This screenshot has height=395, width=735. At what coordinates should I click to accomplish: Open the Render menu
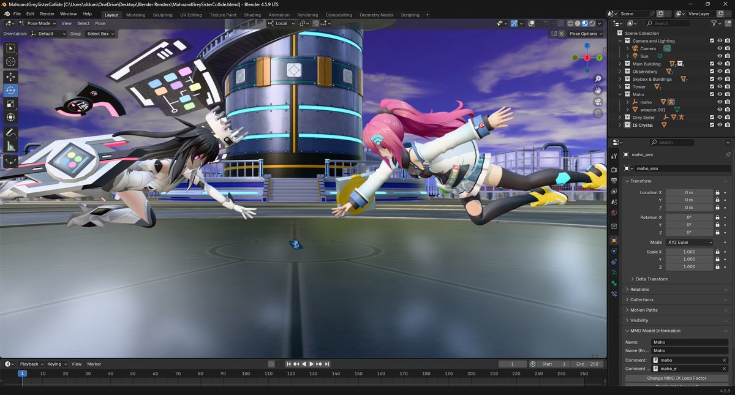(x=47, y=14)
